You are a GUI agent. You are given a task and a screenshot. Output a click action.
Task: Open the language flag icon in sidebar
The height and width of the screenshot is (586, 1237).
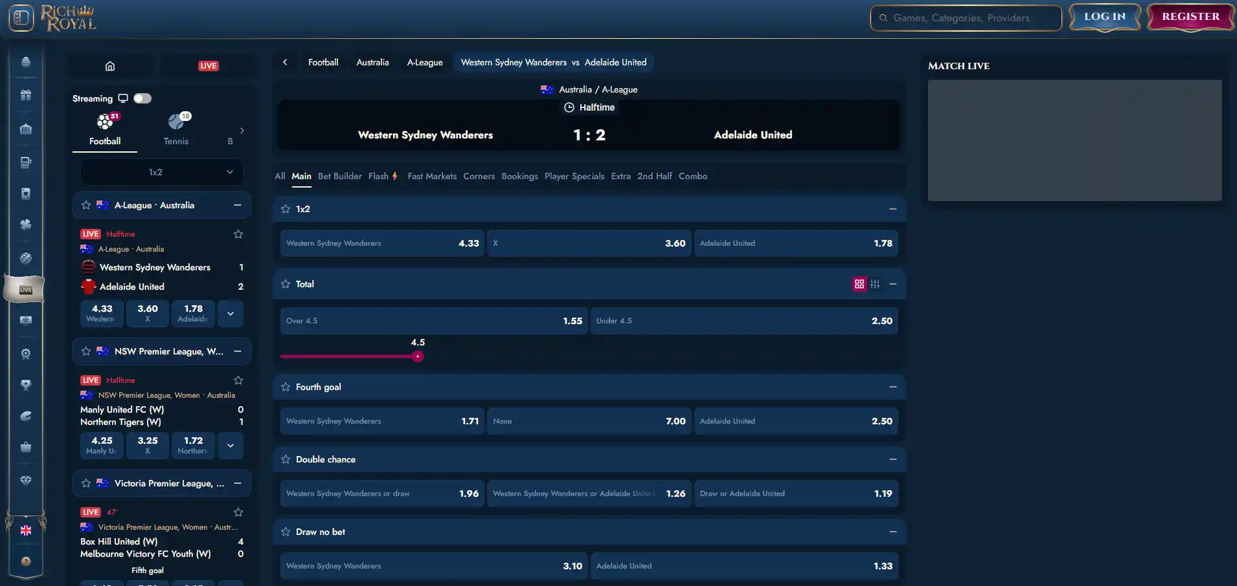[x=26, y=530]
